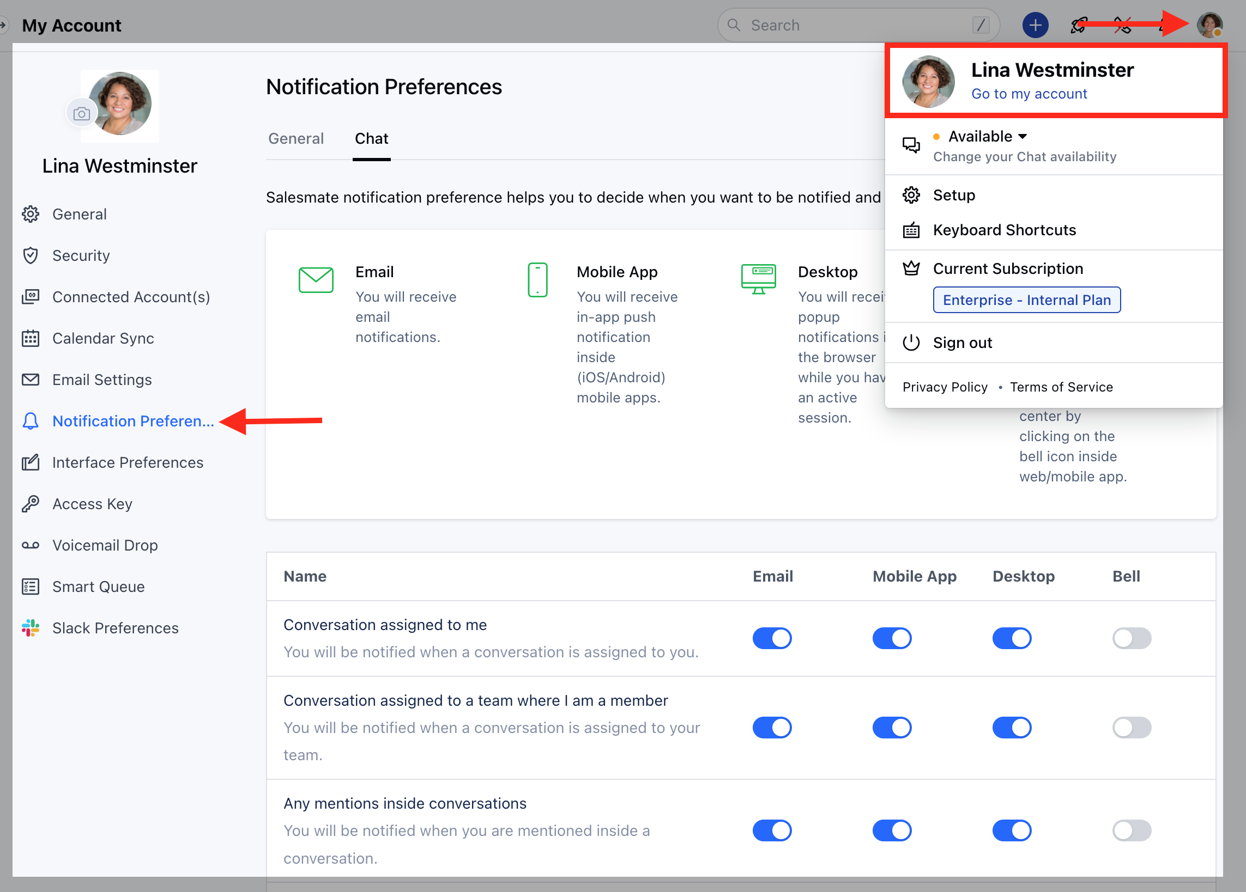This screenshot has width=1246, height=892.
Task: Click the large profile photo in sidebar
Action: point(120,105)
